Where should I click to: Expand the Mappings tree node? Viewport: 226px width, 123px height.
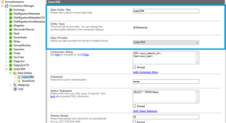click(x=11, y=85)
